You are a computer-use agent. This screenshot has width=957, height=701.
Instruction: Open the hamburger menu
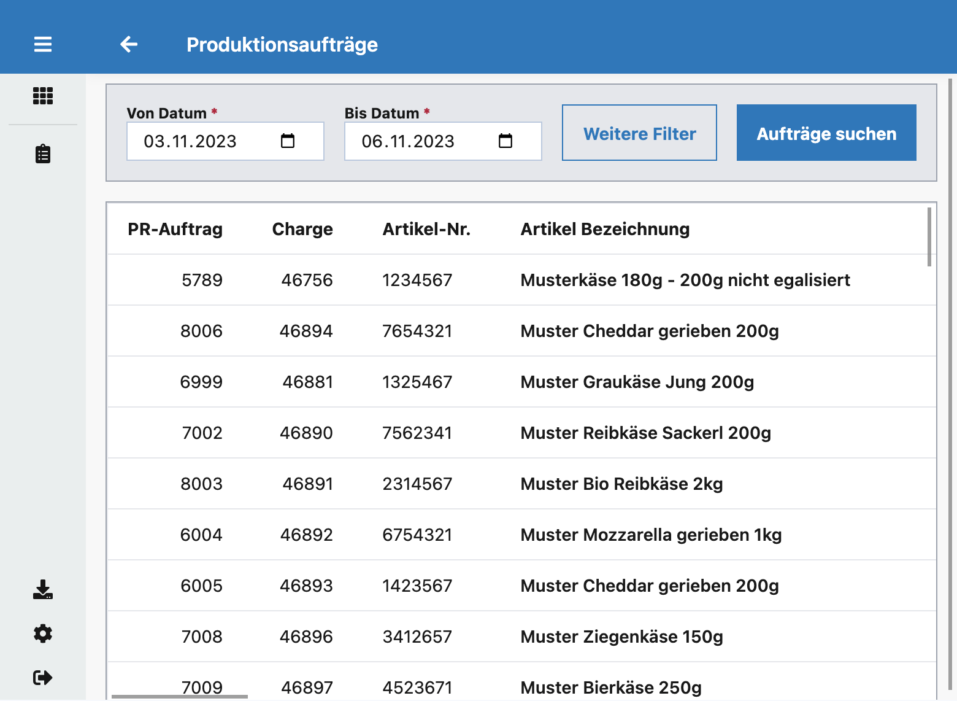[x=43, y=44]
